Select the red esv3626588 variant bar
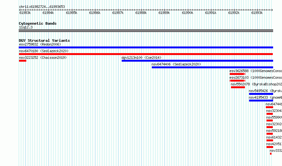282x166 pixels. 237,74
